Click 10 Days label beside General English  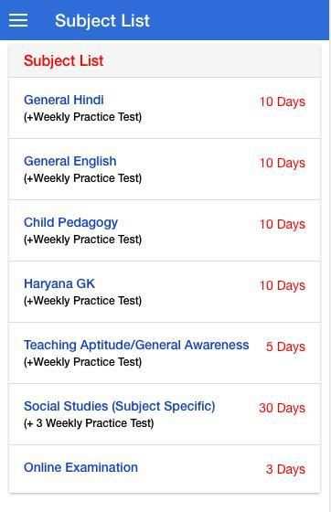(x=283, y=163)
